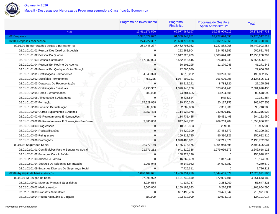The width and height of the screenshot is (277, 214).
Task: Click the red marker on right edge
Action: (276, 110)
